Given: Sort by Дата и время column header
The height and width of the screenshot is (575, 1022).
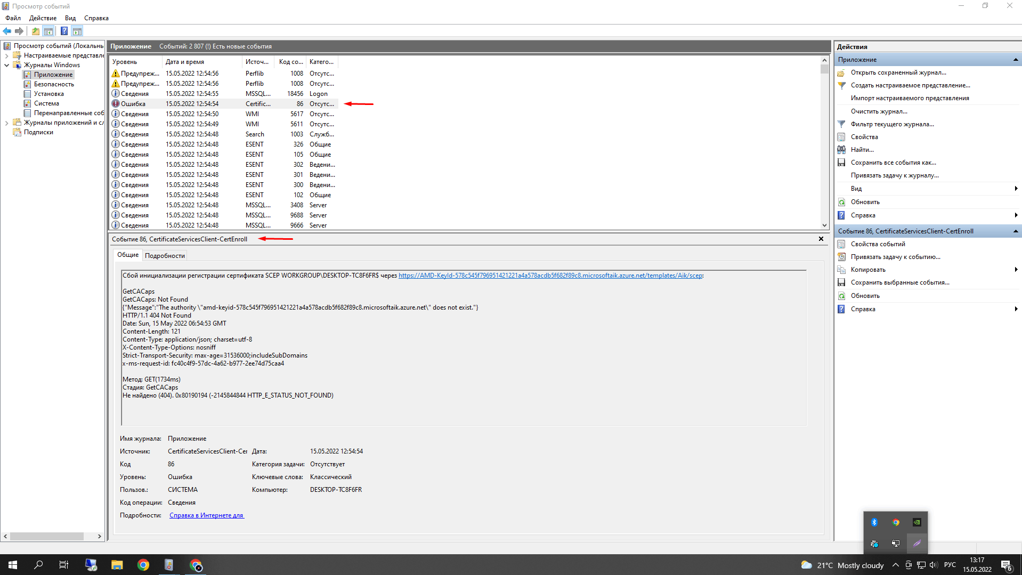Looking at the screenshot, I should pos(201,62).
